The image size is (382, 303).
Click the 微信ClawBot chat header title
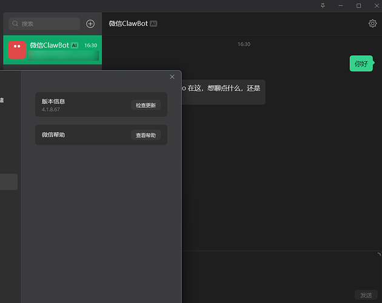pos(128,24)
